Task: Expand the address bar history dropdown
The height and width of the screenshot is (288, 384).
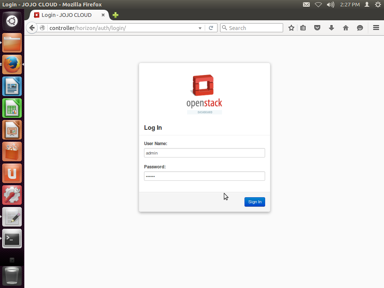Action: click(x=200, y=27)
